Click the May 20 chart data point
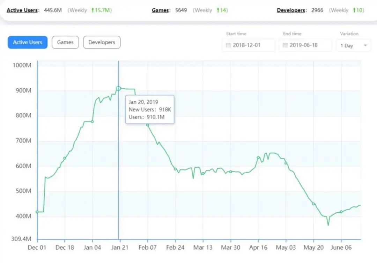 pyautogui.click(x=313, y=204)
